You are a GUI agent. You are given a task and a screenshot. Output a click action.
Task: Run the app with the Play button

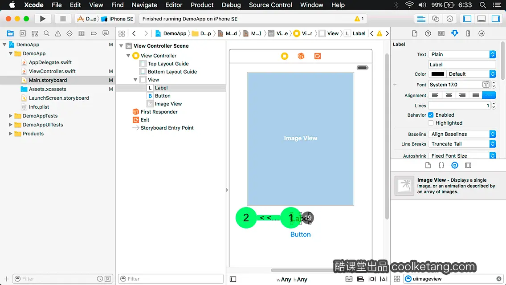42,19
